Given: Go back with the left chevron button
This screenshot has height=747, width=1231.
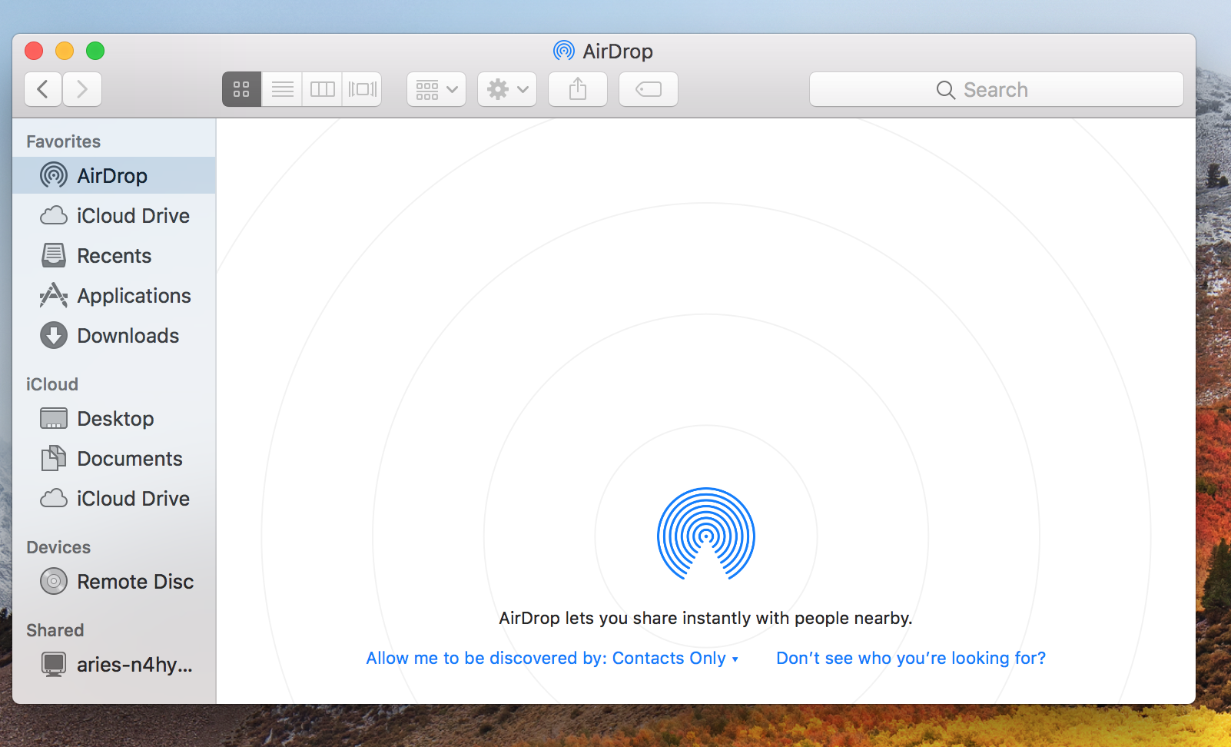Looking at the screenshot, I should [43, 89].
